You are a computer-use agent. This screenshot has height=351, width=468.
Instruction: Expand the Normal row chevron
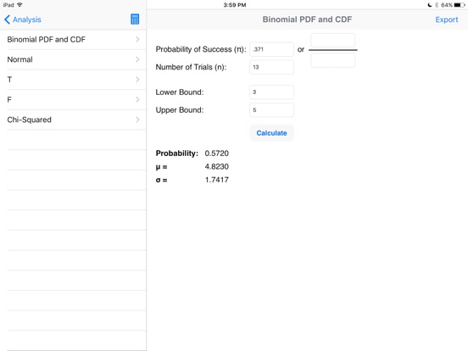tap(137, 59)
